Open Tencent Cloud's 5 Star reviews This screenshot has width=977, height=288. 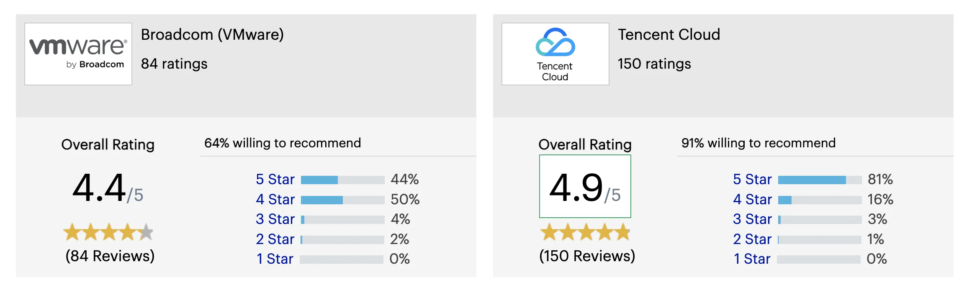tap(752, 179)
